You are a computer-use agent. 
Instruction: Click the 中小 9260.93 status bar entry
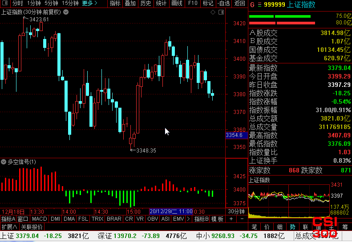click(240, 236)
